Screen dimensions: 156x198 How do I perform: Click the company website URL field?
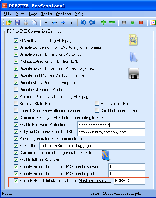[111, 132]
